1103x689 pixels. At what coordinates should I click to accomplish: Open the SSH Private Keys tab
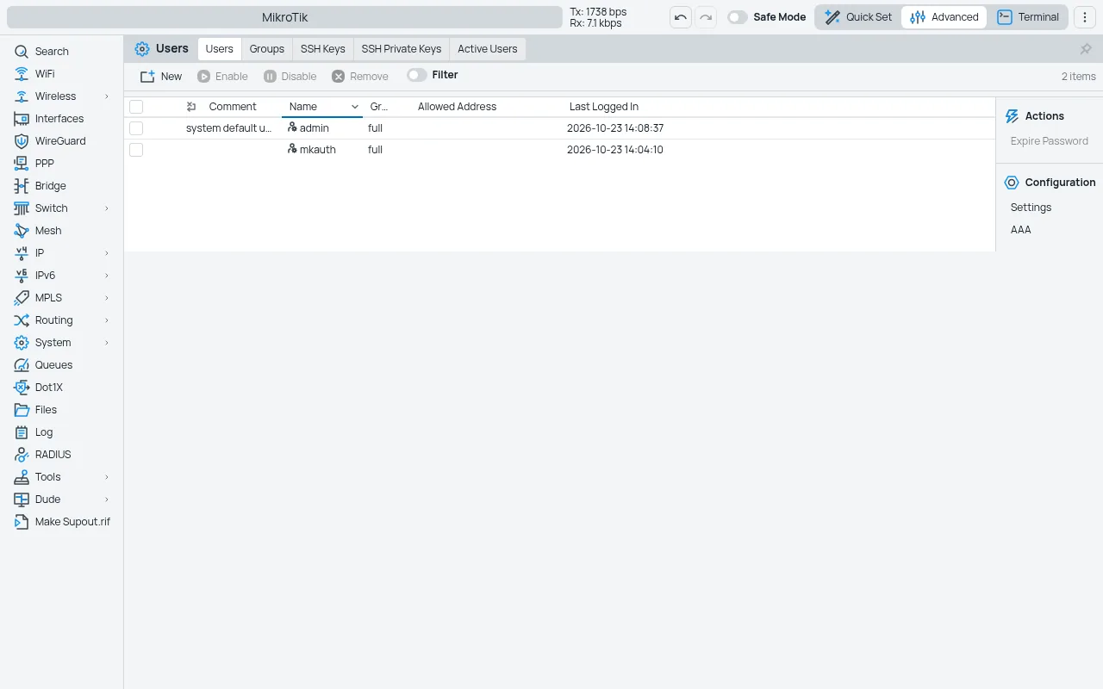tap(402, 49)
